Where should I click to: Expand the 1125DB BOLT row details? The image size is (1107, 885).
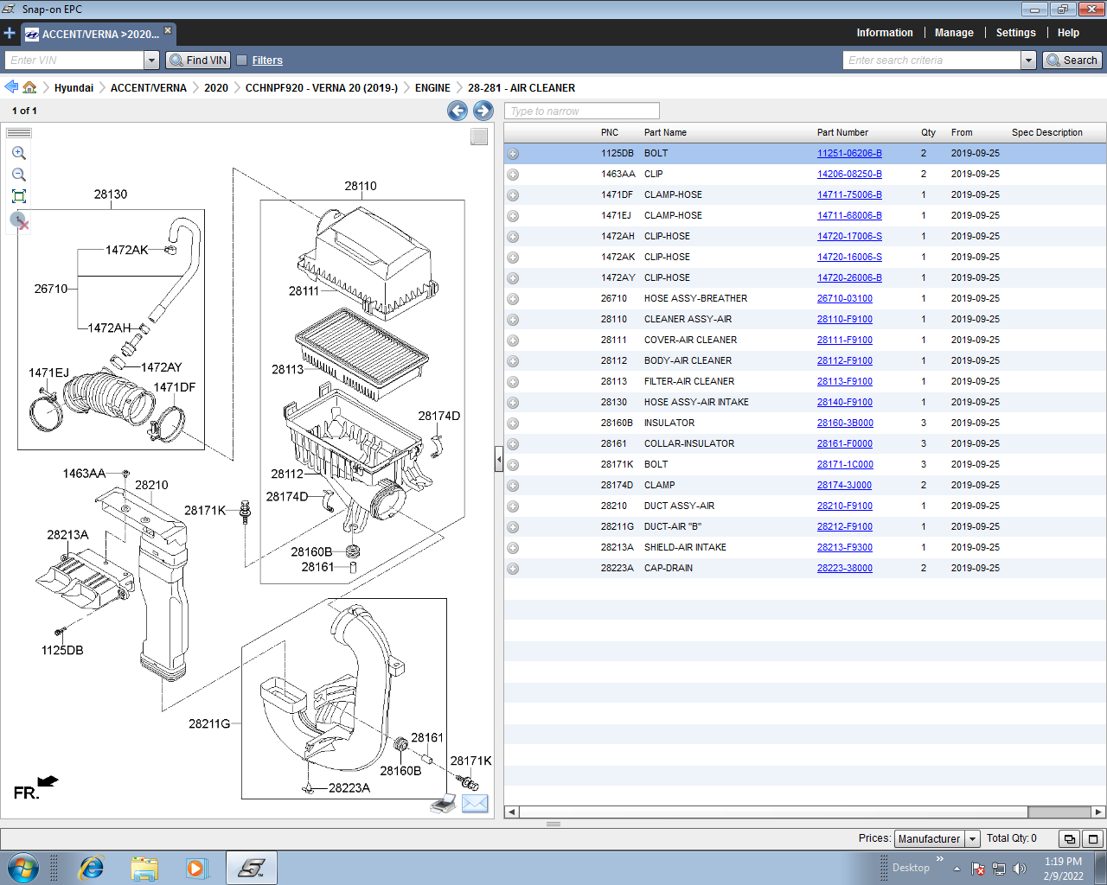pos(513,154)
